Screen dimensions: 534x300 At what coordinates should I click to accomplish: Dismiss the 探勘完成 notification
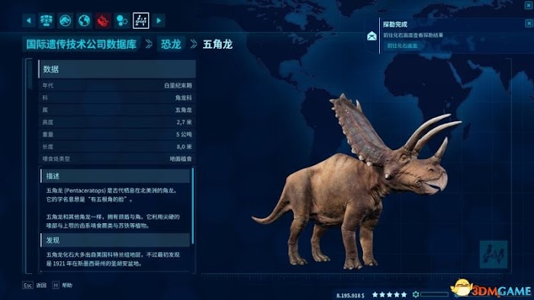[529, 23]
